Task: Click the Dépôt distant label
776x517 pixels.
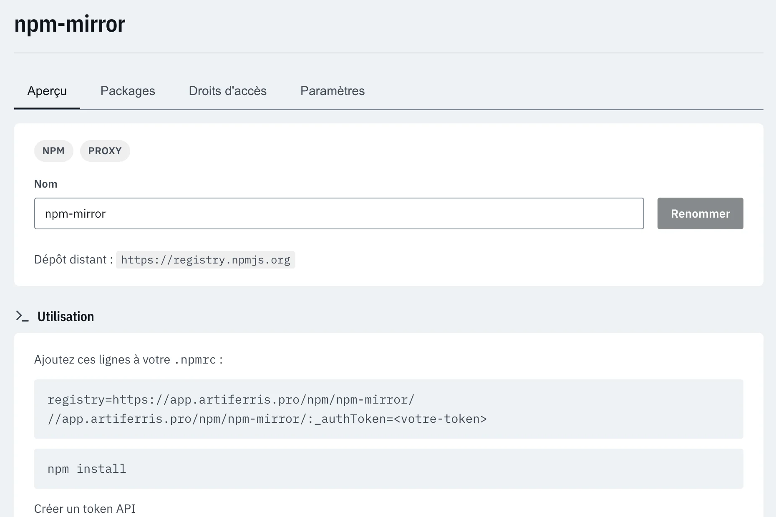Action: [x=73, y=259]
